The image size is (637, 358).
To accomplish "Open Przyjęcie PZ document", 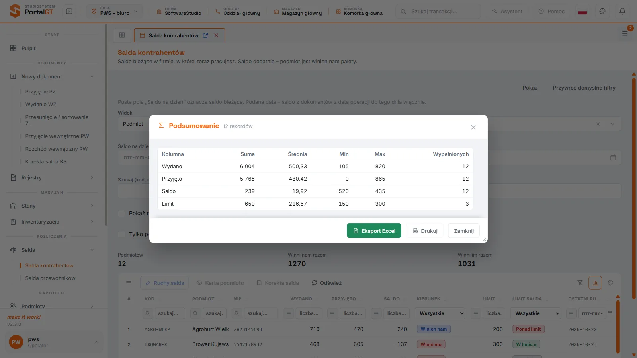I will pos(40,91).
